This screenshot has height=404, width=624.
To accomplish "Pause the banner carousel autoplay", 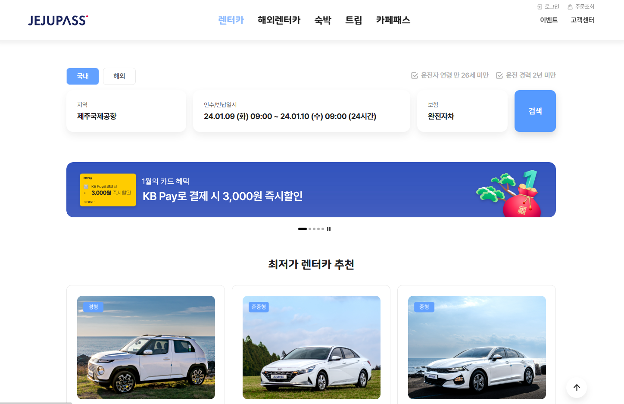I will pyautogui.click(x=329, y=229).
